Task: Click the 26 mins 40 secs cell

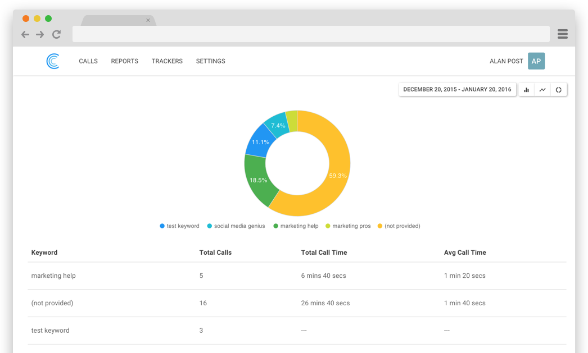Action: 325,303
